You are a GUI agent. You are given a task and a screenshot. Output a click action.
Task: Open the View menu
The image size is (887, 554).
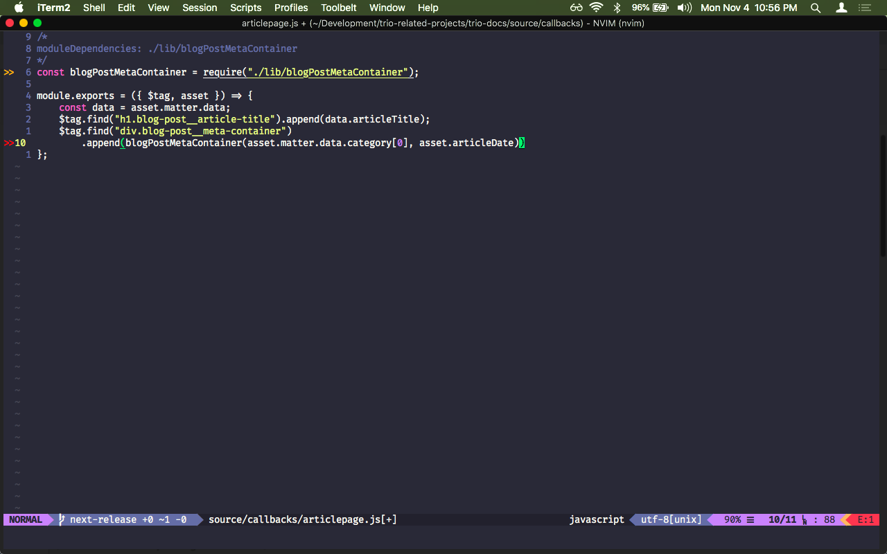(x=159, y=8)
